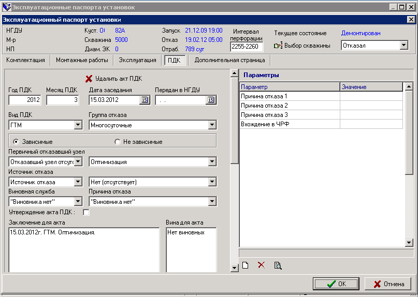Open Виновная служба dropdown
This screenshot has width=418, height=297.
click(x=78, y=202)
